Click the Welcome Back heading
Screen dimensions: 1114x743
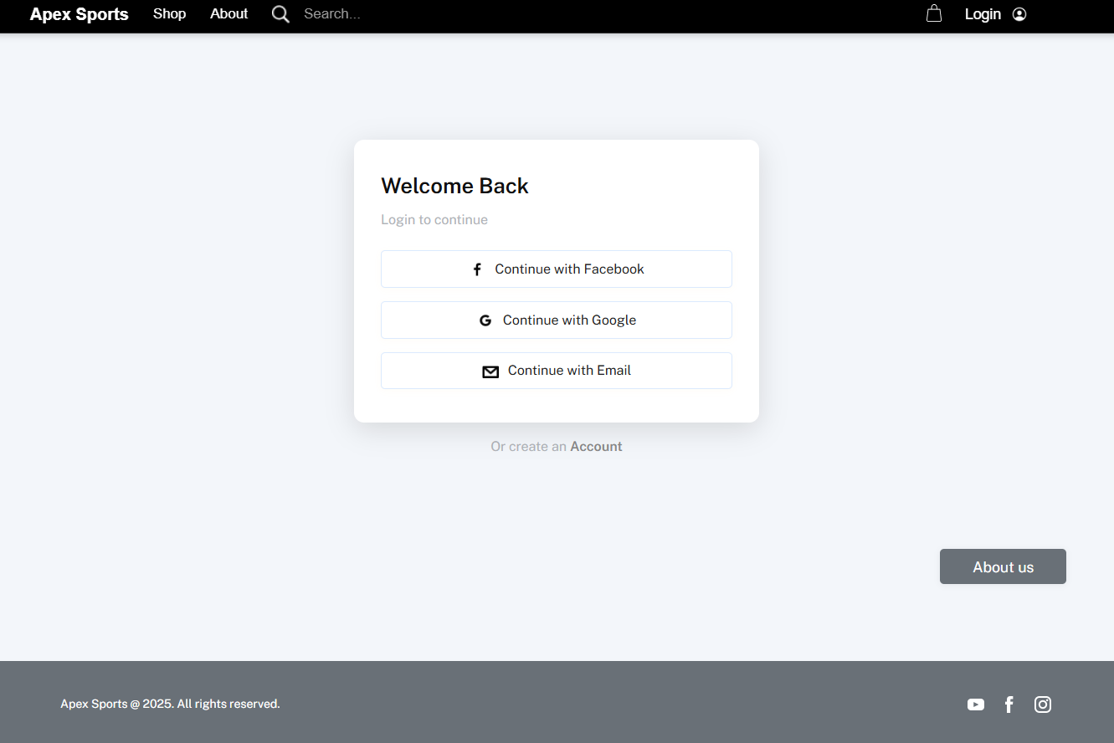[x=454, y=186]
